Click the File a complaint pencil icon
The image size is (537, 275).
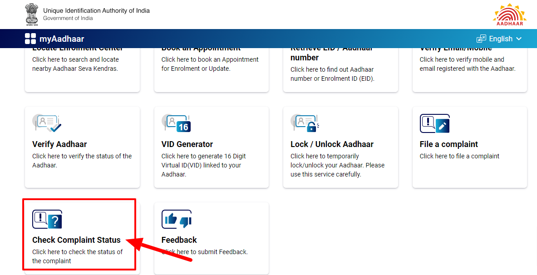434,123
